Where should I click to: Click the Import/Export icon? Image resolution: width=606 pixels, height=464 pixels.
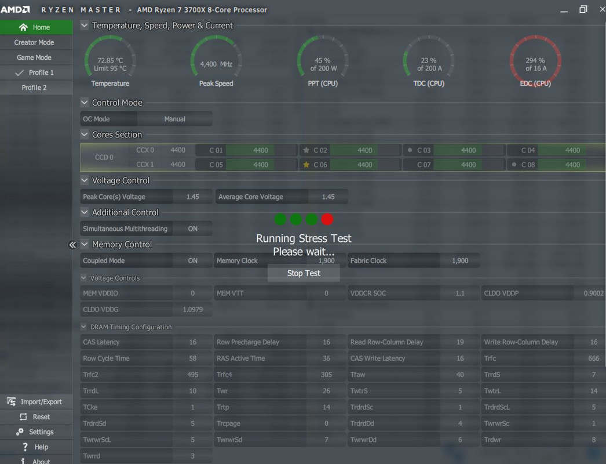coord(11,402)
